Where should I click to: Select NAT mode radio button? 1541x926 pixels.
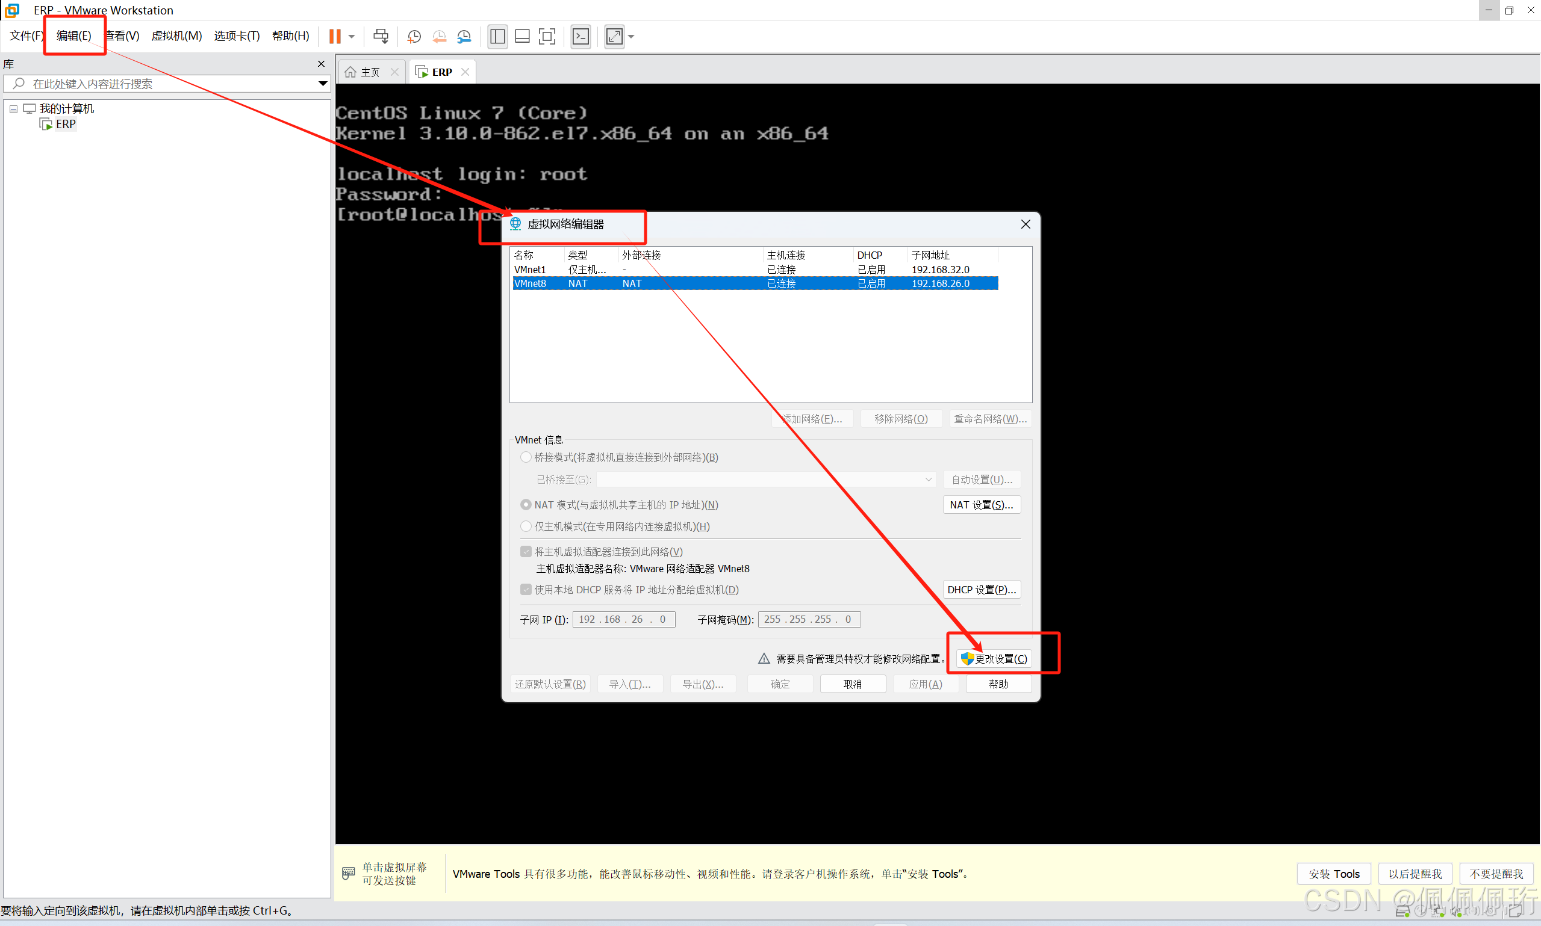[526, 505]
